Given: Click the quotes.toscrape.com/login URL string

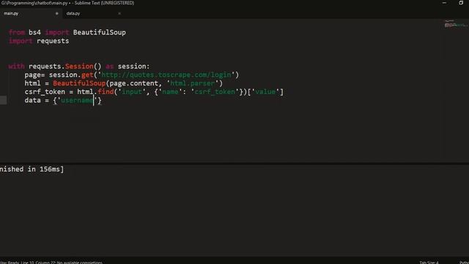Looking at the screenshot, I should 166,75.
